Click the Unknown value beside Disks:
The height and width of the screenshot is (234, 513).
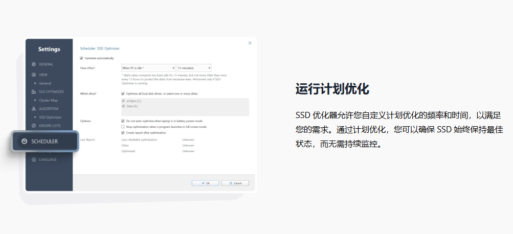[188, 146]
